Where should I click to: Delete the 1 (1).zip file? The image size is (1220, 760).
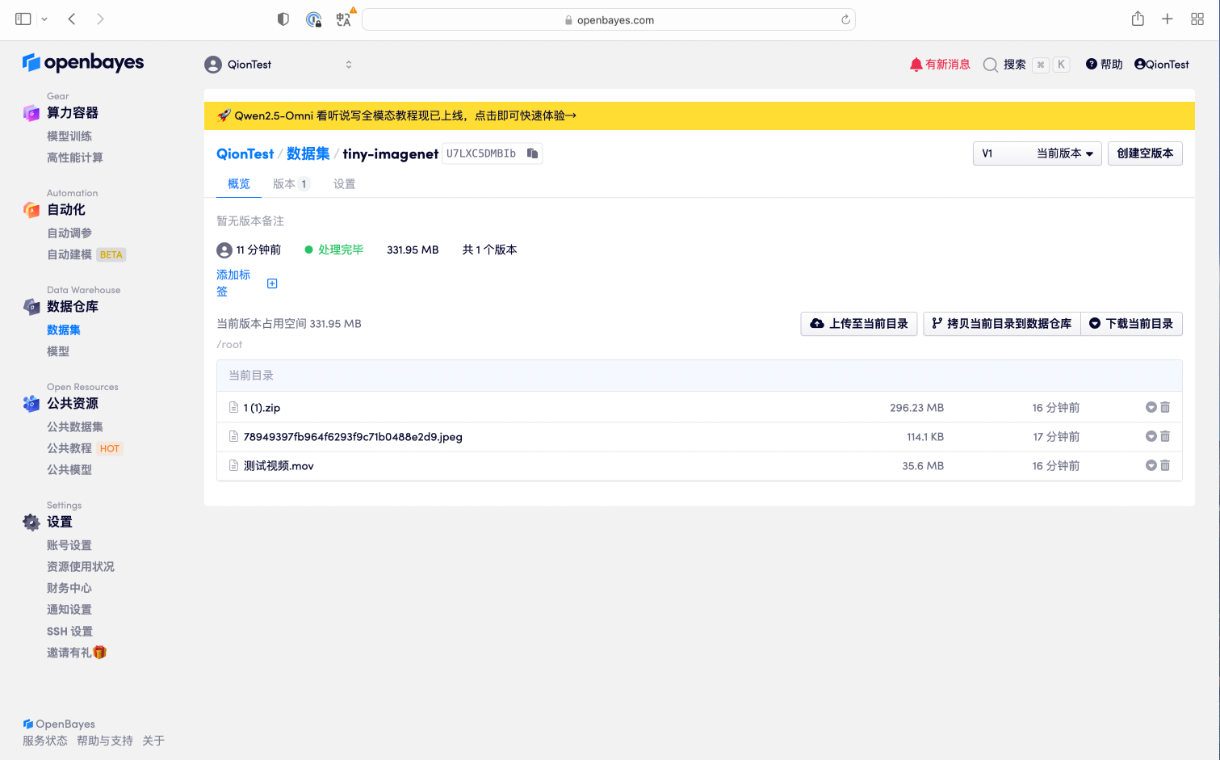1165,408
